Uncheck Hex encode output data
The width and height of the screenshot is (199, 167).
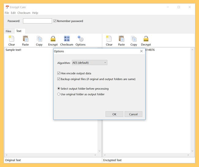59,73
